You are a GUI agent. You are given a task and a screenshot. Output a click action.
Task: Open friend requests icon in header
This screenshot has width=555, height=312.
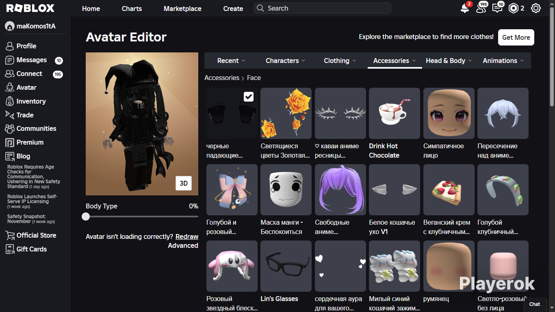[x=481, y=8]
